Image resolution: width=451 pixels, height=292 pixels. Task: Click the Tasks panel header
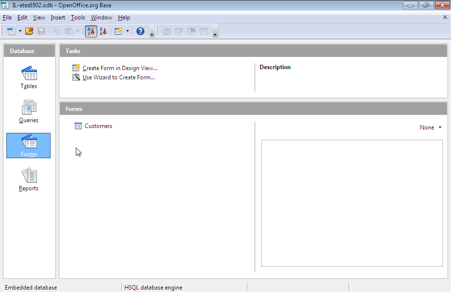[253, 51]
